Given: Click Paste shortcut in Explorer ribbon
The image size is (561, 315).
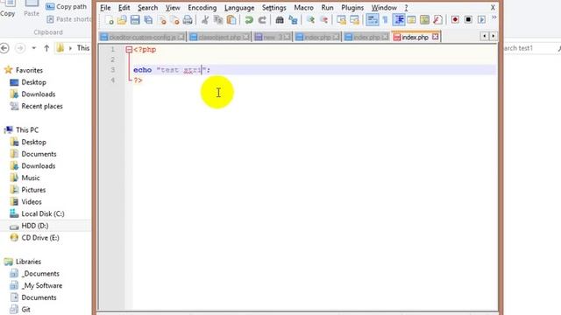Looking at the screenshot, I should [x=68, y=19].
